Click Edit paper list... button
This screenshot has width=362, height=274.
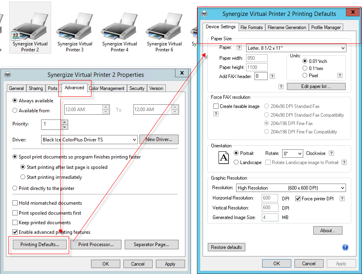316,86
